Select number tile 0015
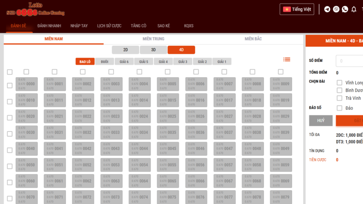Image resolution: width=363 pixels, height=204 pixels. (168, 100)
